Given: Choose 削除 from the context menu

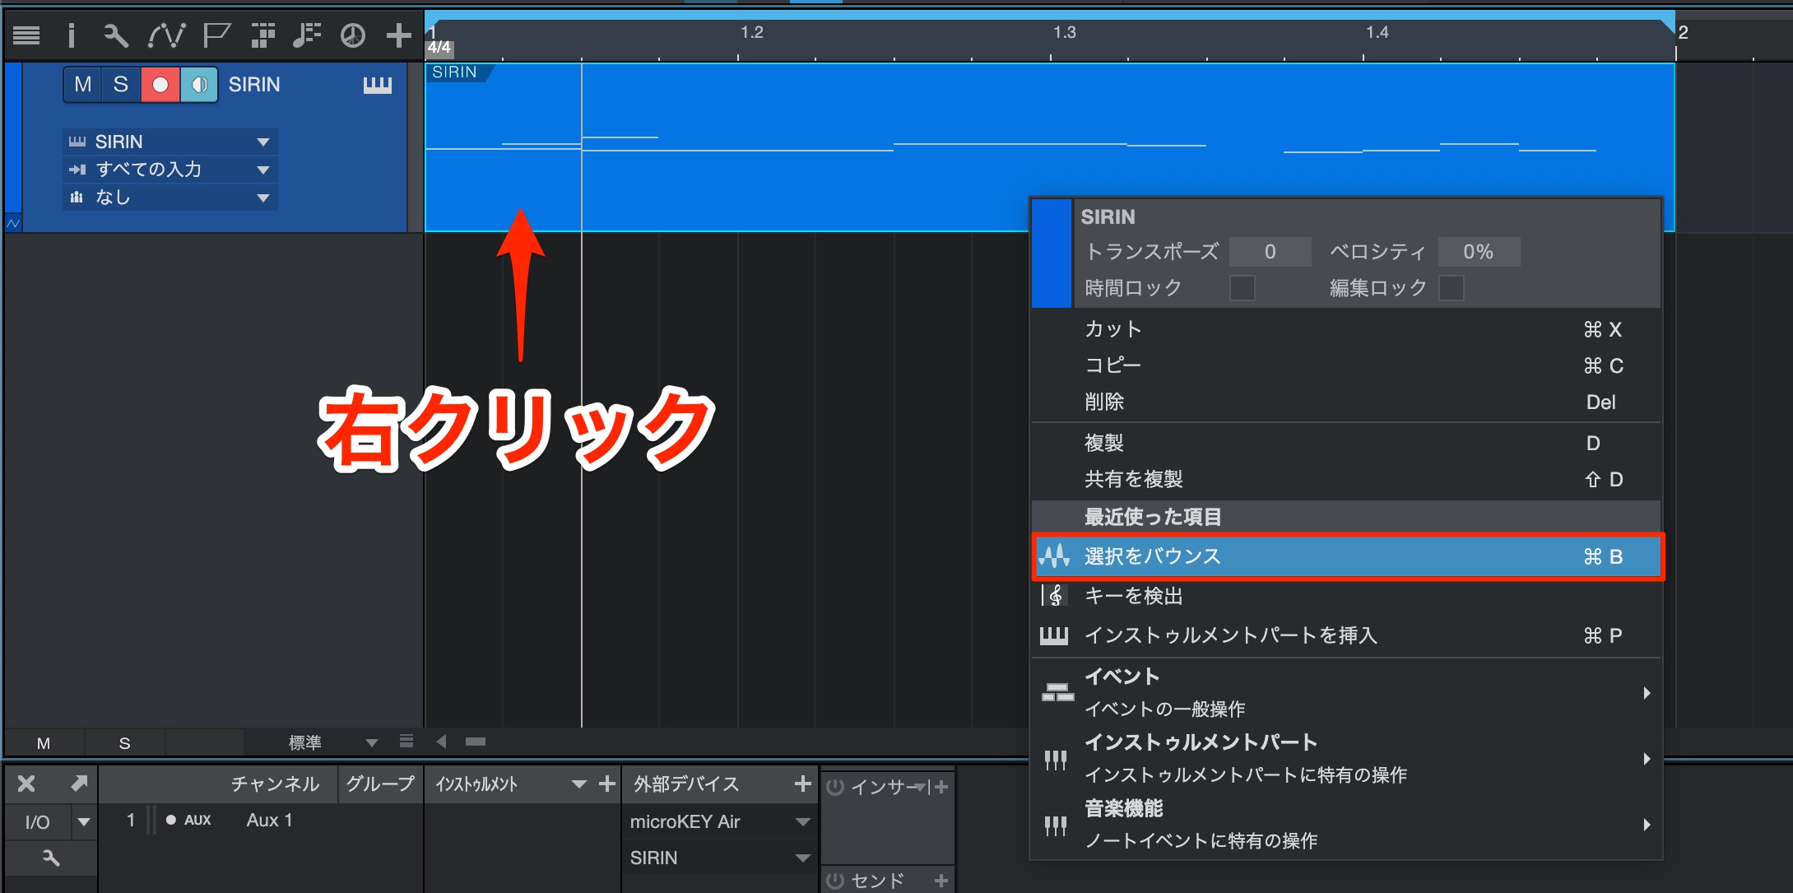Looking at the screenshot, I should click(x=1346, y=402).
